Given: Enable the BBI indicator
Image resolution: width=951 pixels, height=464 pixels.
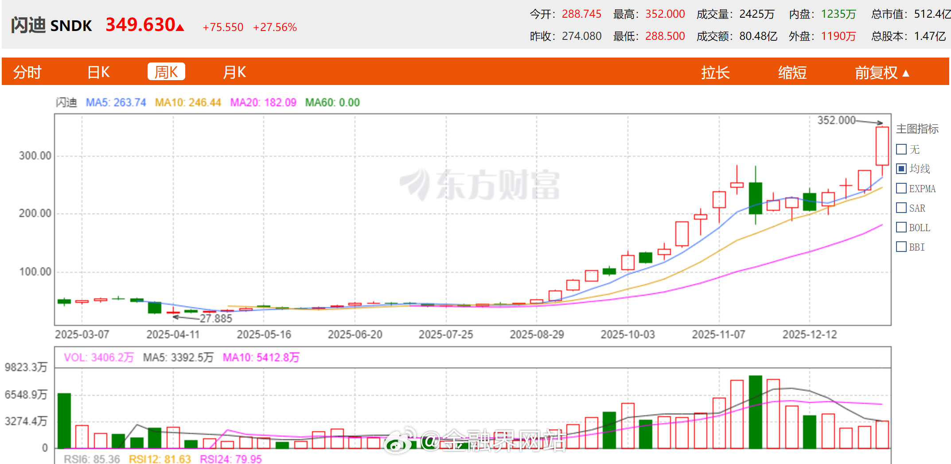Looking at the screenshot, I should pyautogui.click(x=901, y=247).
